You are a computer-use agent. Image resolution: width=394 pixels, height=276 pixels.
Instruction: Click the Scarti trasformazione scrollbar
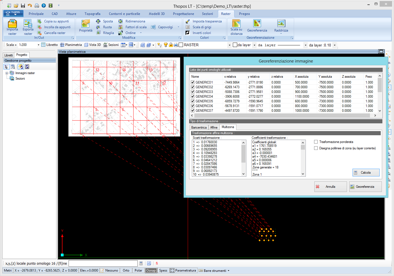(244, 158)
